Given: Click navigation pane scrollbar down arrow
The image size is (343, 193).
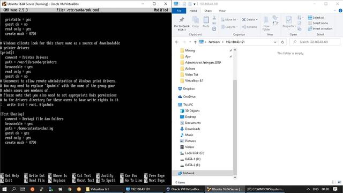Looking at the screenshot, I should [x=235, y=177].
